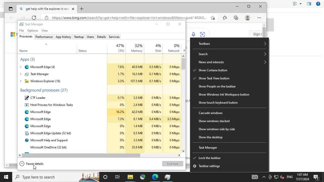Click the End task button
This screenshot has height=182, width=324.
click(x=173, y=164)
